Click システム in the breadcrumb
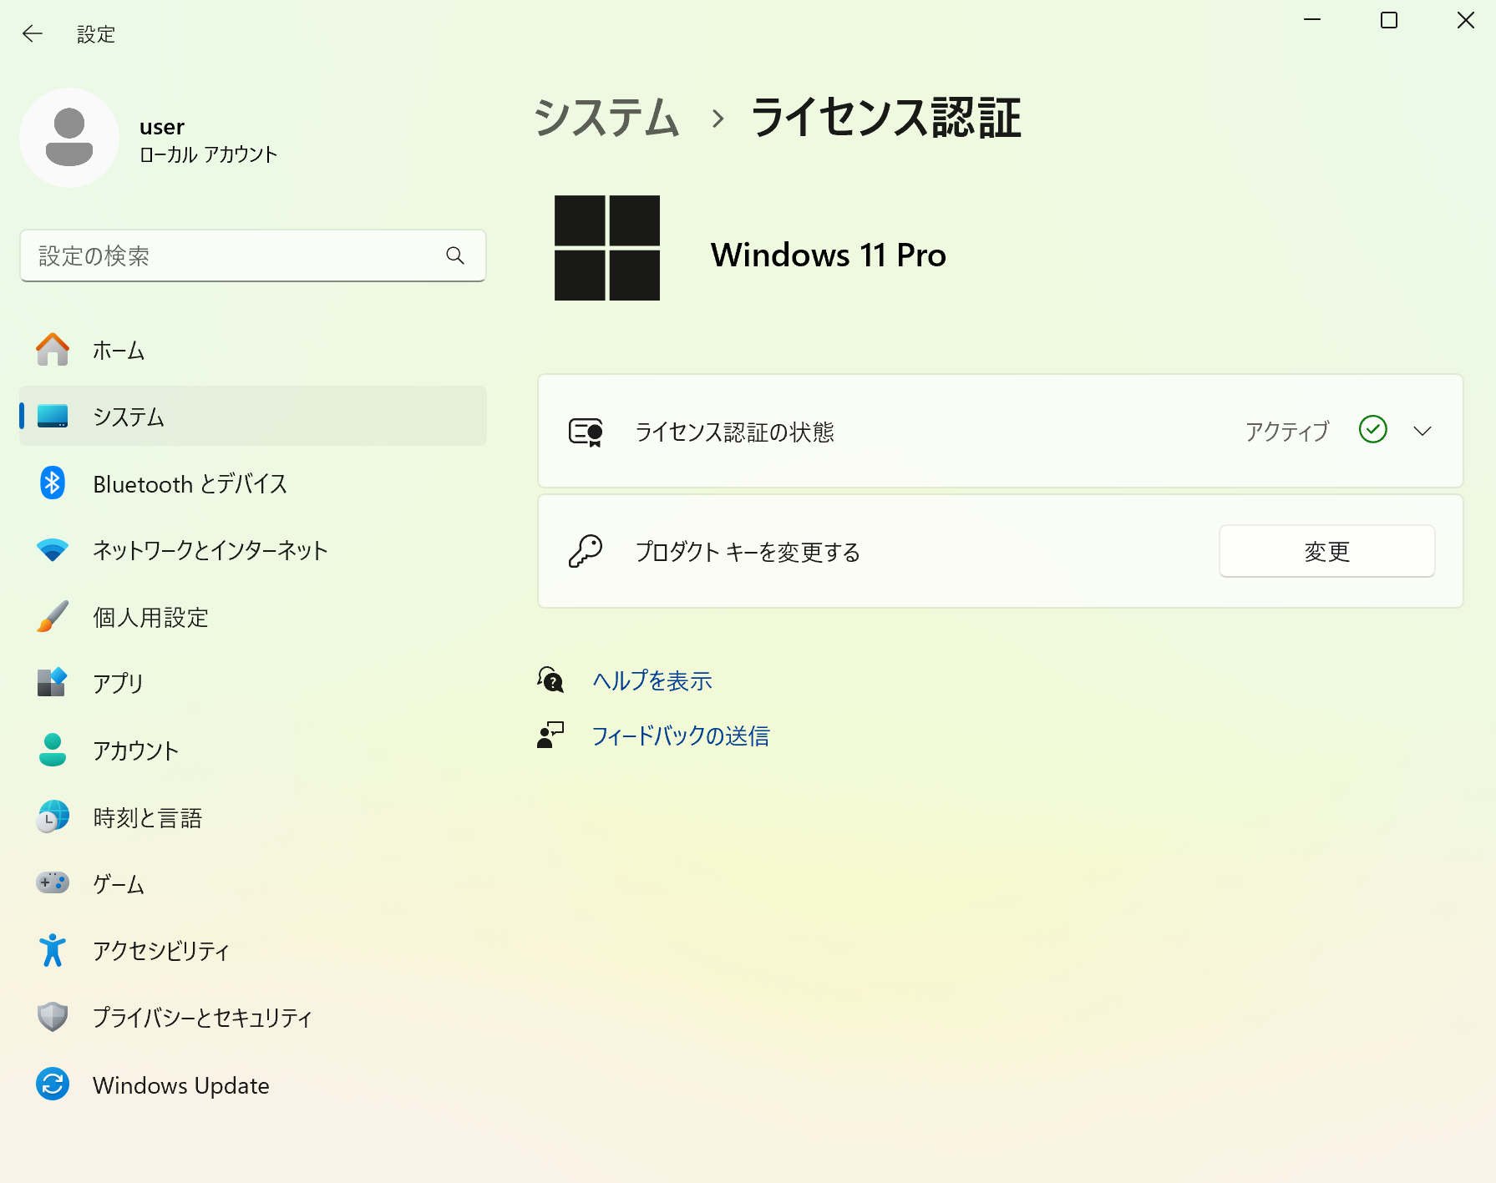The width and height of the screenshot is (1496, 1183). tap(606, 117)
